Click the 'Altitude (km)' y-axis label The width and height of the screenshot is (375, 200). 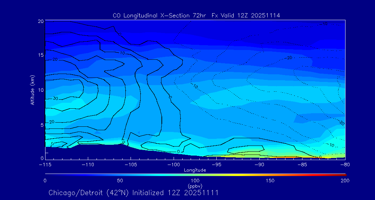click(32, 90)
